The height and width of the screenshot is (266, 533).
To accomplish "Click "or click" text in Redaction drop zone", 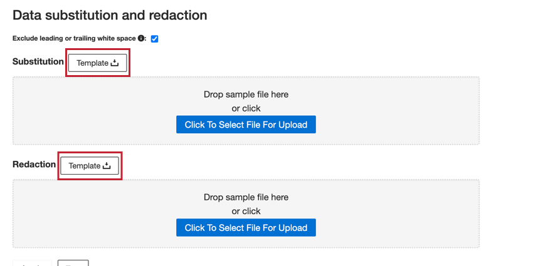I will [x=246, y=211].
